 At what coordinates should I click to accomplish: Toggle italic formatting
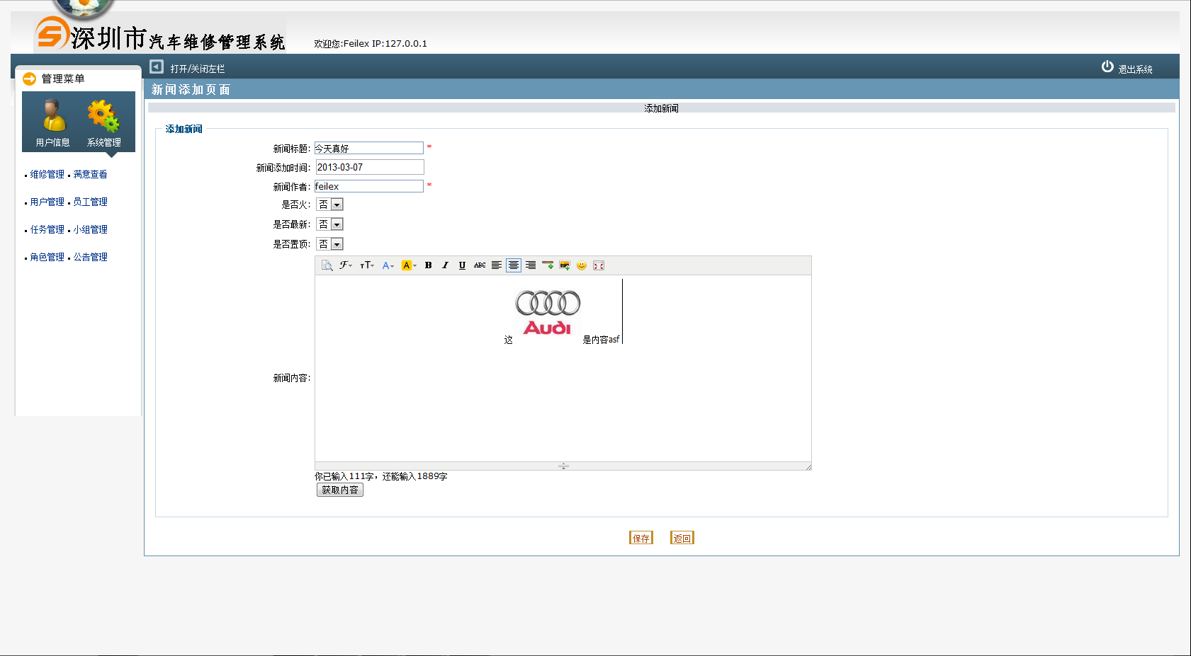(x=445, y=265)
